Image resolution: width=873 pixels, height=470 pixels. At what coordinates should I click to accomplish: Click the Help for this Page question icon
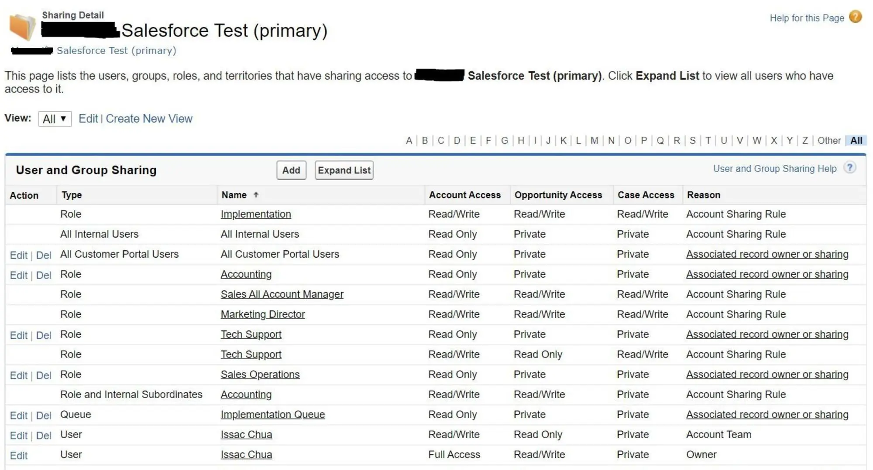click(856, 17)
